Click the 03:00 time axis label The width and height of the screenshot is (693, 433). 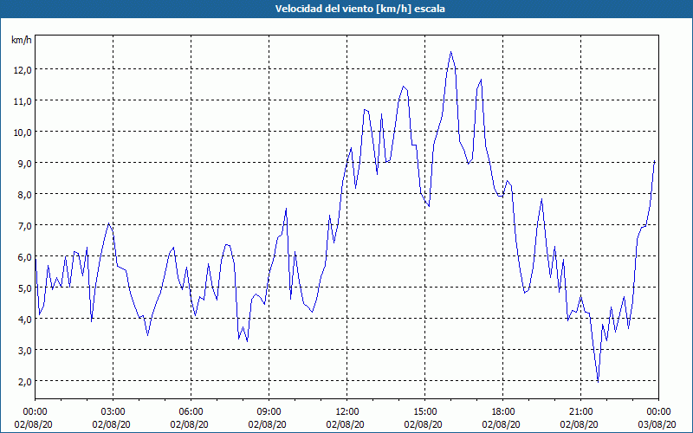(113, 412)
